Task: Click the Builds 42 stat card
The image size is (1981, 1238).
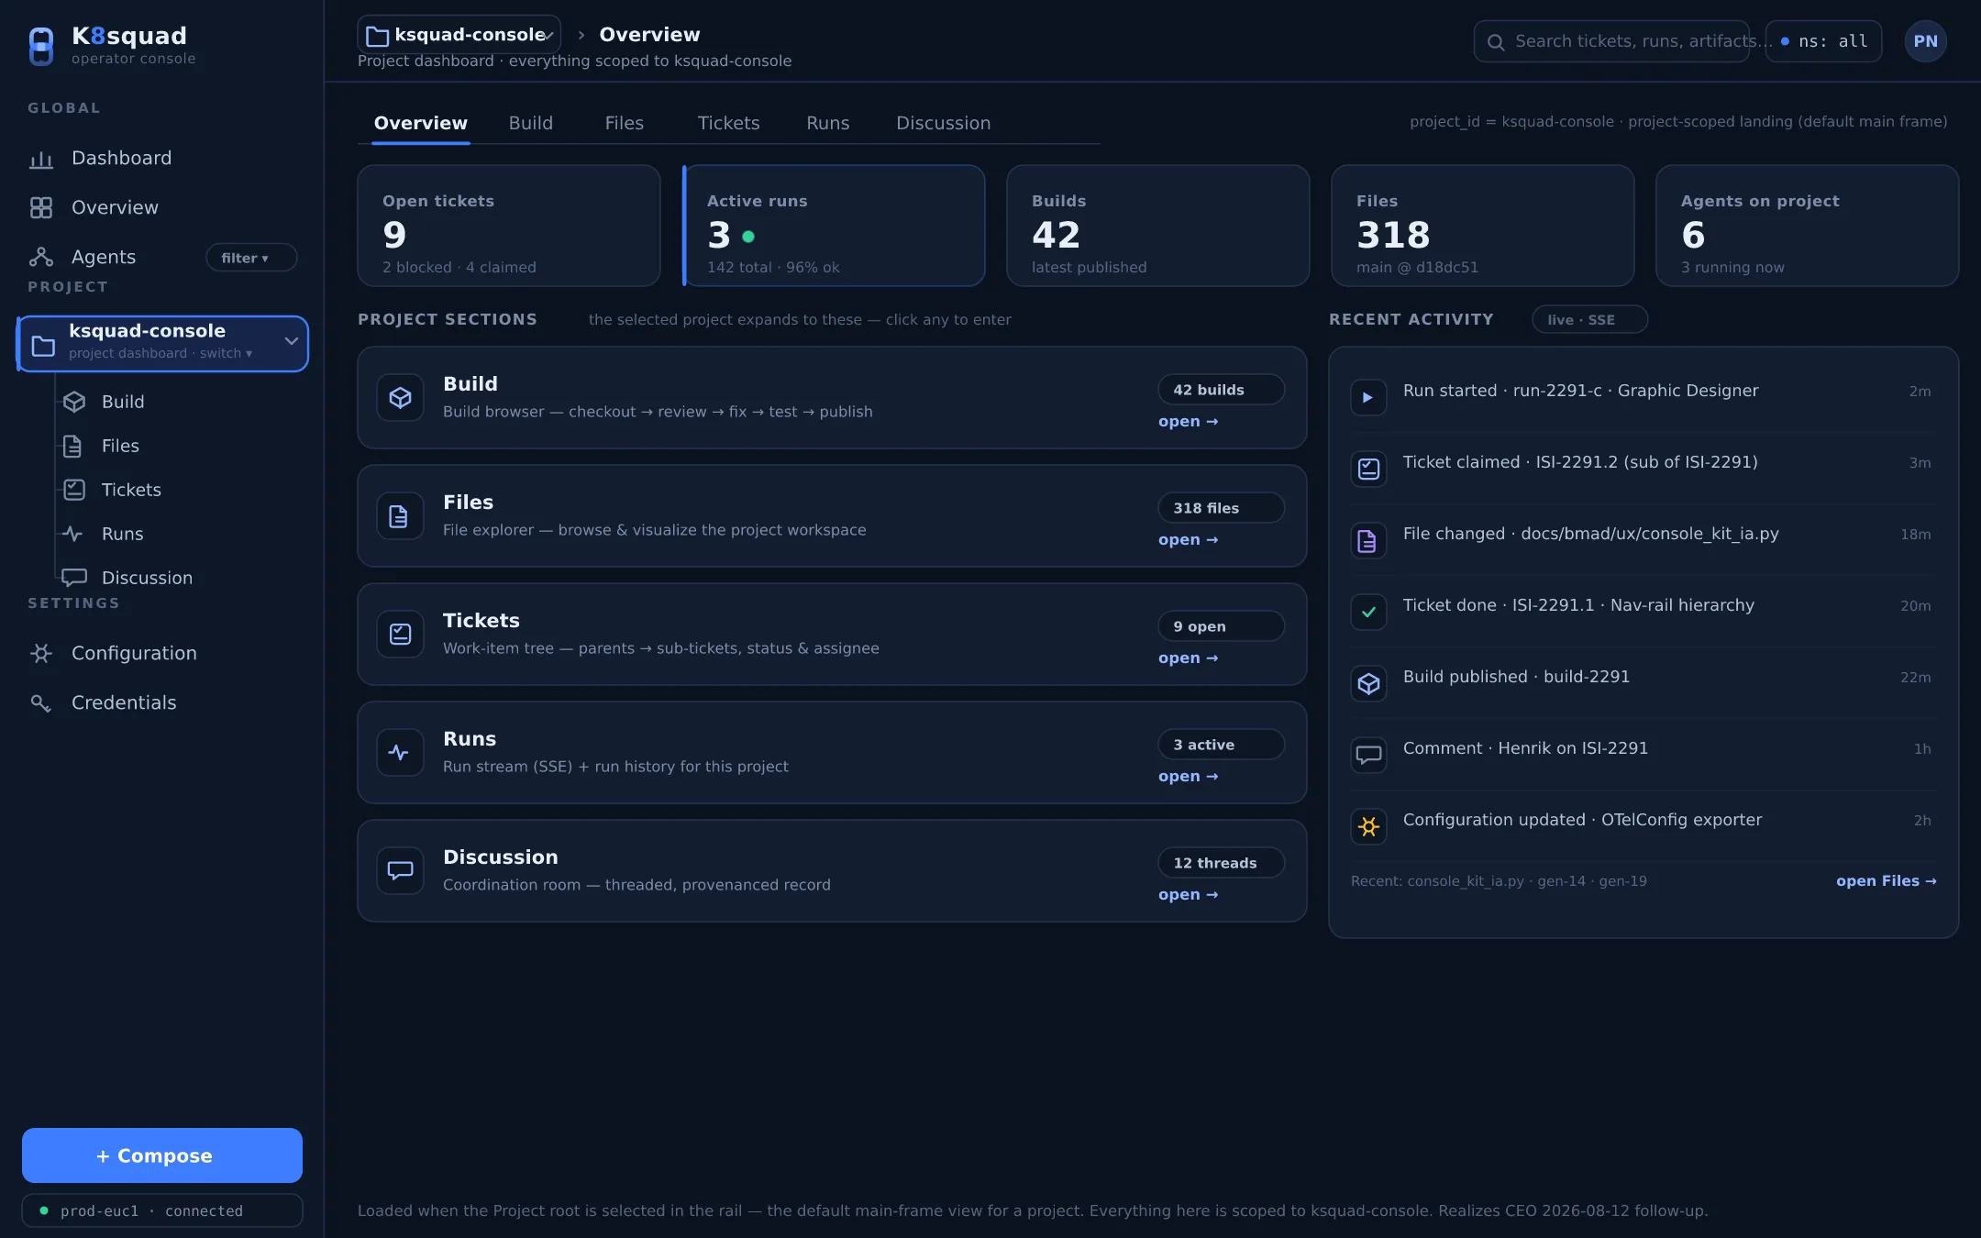Action: pyautogui.click(x=1158, y=226)
